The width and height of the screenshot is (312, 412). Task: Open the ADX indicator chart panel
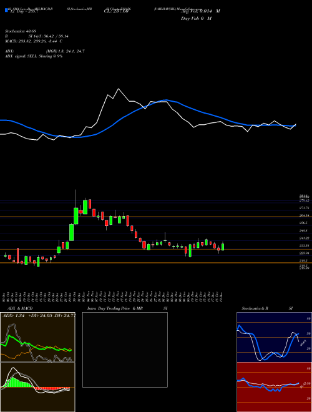tap(37, 337)
